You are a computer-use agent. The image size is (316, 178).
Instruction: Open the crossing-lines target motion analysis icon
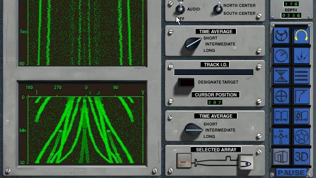[281, 76]
